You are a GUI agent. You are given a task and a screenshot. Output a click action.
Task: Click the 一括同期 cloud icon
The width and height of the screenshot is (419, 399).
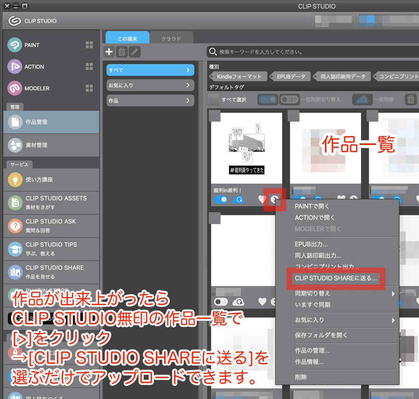362,100
